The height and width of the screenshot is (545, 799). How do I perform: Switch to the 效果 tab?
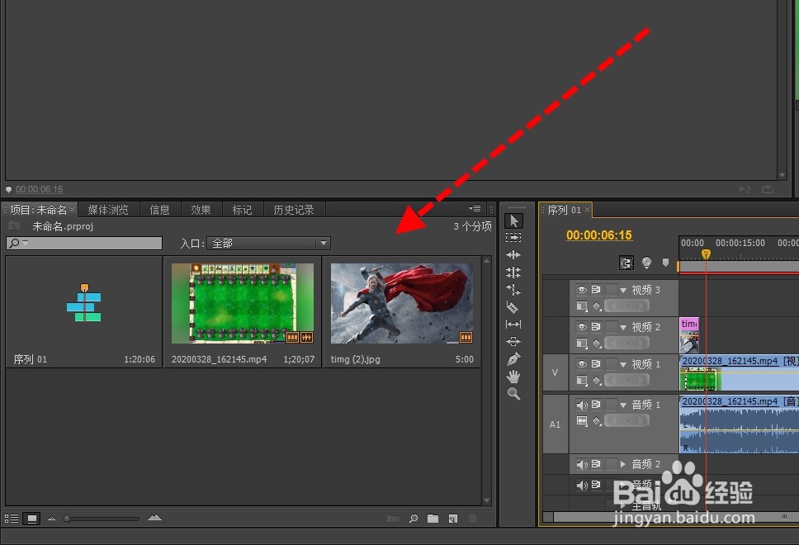[x=201, y=210]
